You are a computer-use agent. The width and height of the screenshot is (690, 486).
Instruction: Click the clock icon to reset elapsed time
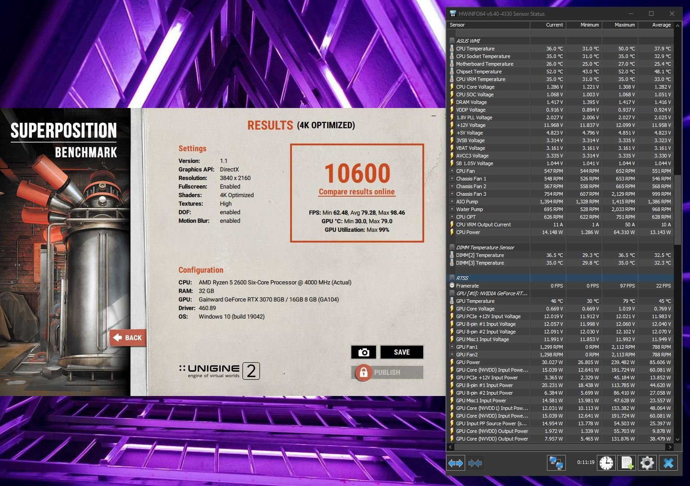coord(606,463)
